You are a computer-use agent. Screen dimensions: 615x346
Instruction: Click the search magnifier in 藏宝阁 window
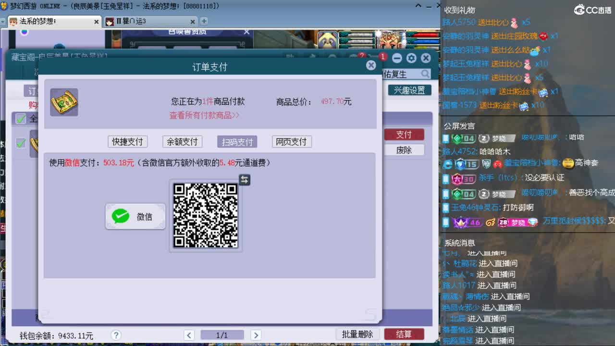click(425, 74)
